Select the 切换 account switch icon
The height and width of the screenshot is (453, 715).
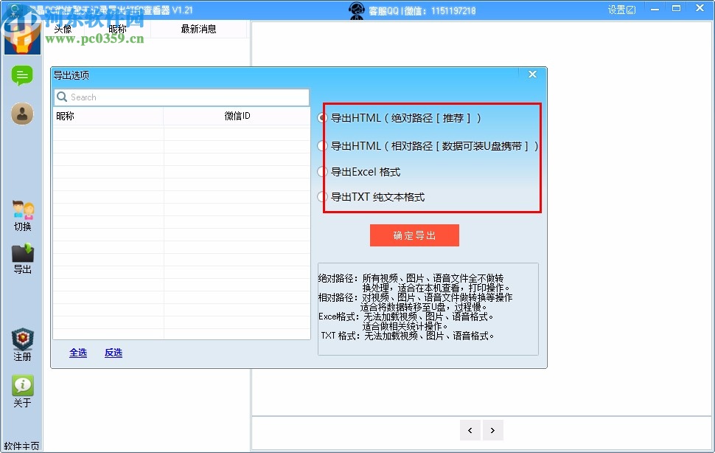coord(22,209)
